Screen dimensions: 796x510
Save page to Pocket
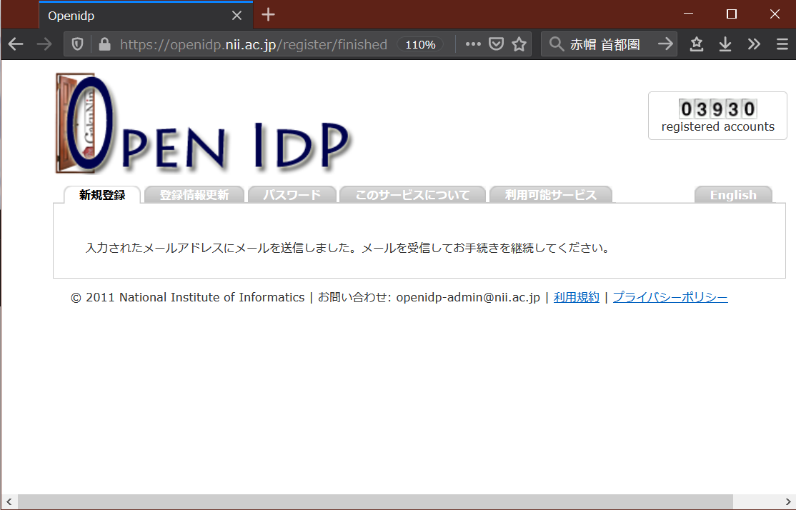(x=496, y=44)
